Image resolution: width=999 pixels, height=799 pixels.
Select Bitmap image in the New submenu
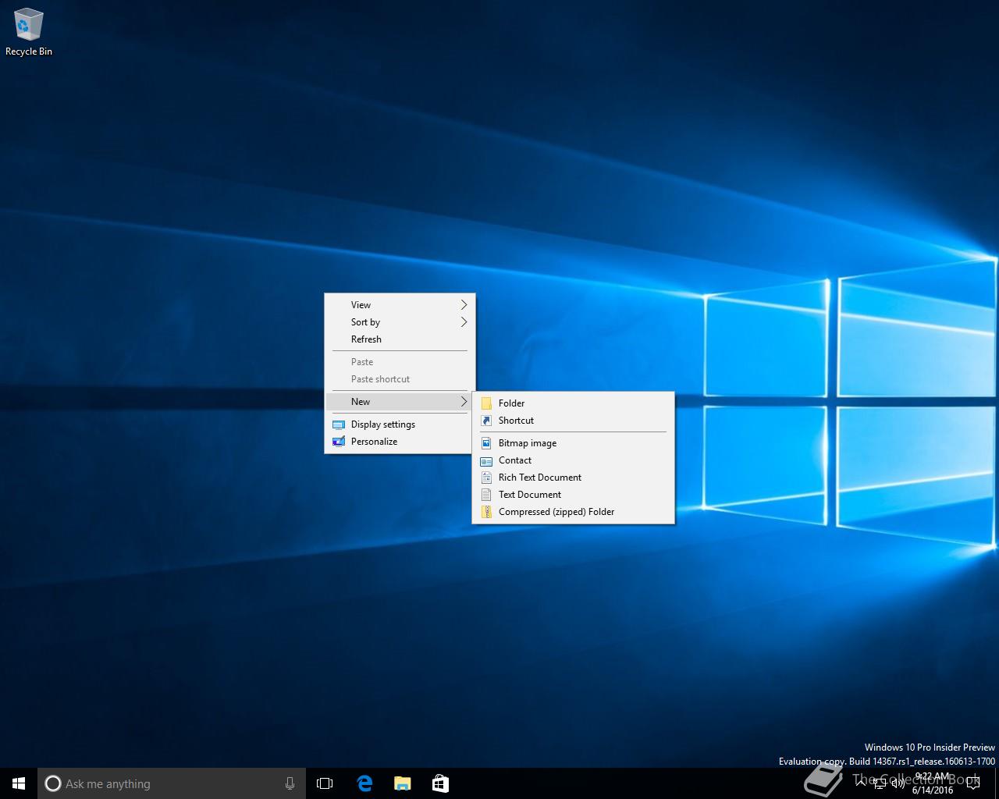(574, 443)
